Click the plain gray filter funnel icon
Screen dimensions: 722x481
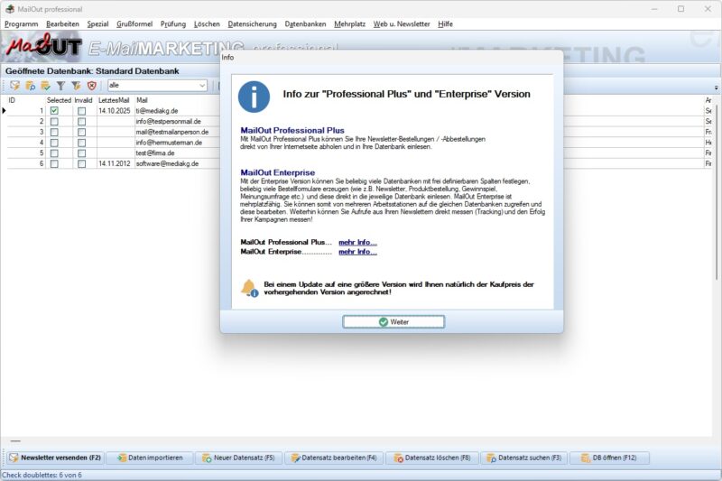tap(60, 86)
